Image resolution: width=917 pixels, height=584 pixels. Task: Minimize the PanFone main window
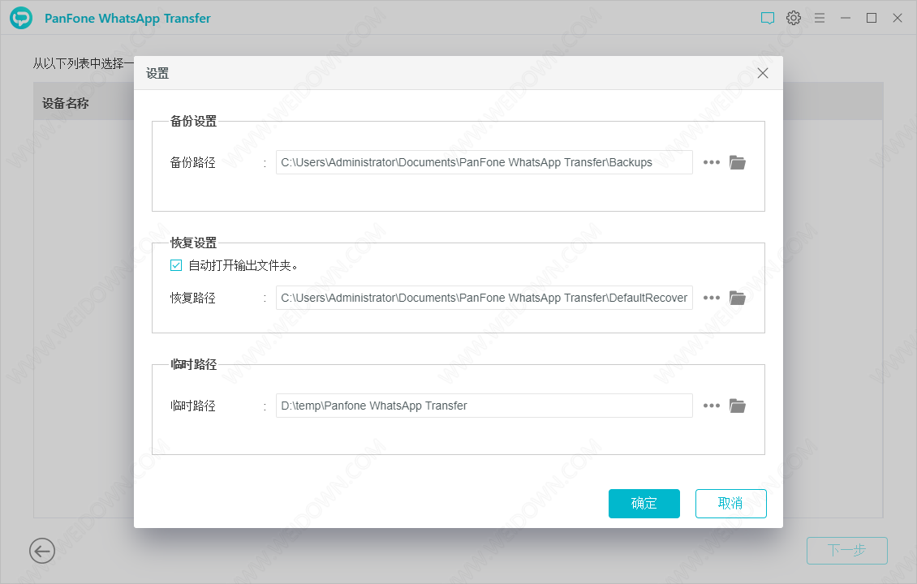(x=846, y=18)
